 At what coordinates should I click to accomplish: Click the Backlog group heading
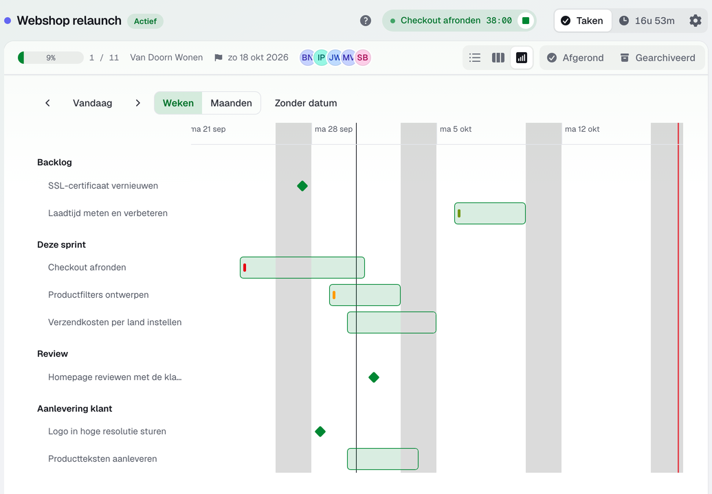click(54, 162)
